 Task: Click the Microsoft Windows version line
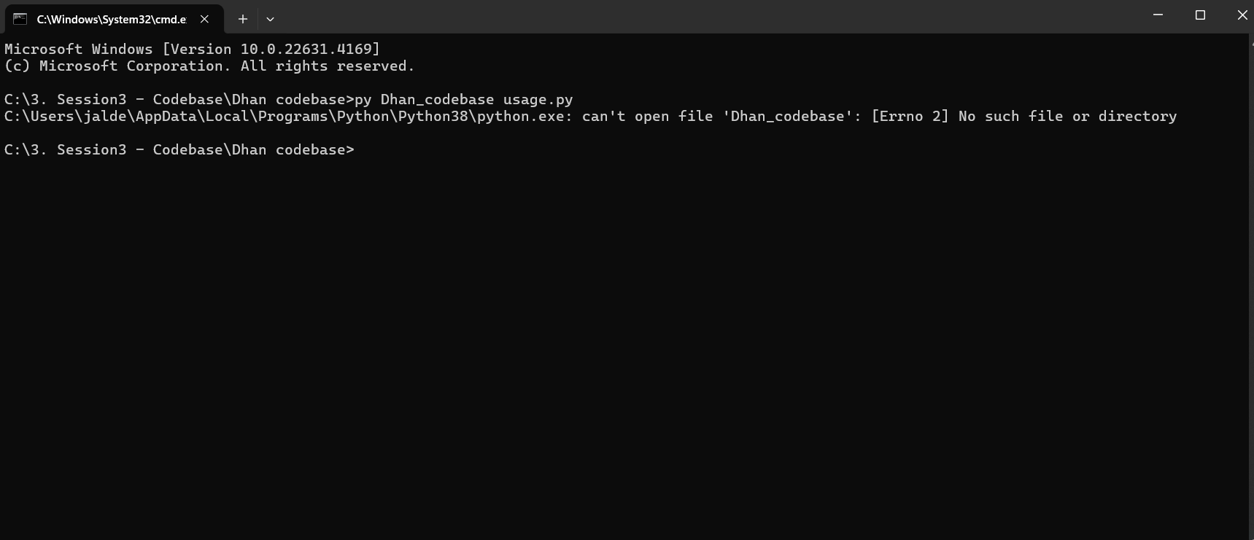(x=192, y=49)
